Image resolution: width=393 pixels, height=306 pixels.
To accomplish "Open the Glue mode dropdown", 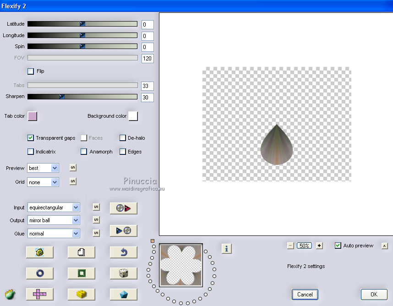I will (54, 234).
